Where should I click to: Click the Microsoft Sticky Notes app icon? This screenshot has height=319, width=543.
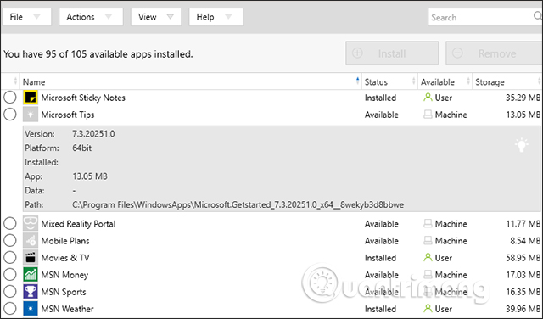(x=31, y=98)
